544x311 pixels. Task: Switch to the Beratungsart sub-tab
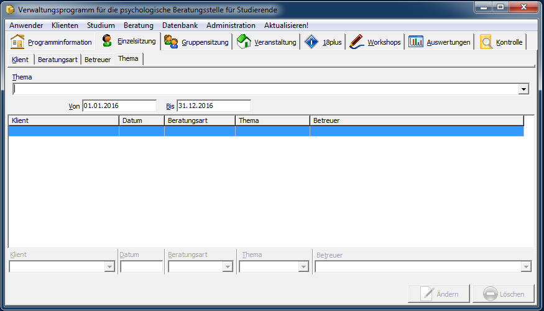58,60
